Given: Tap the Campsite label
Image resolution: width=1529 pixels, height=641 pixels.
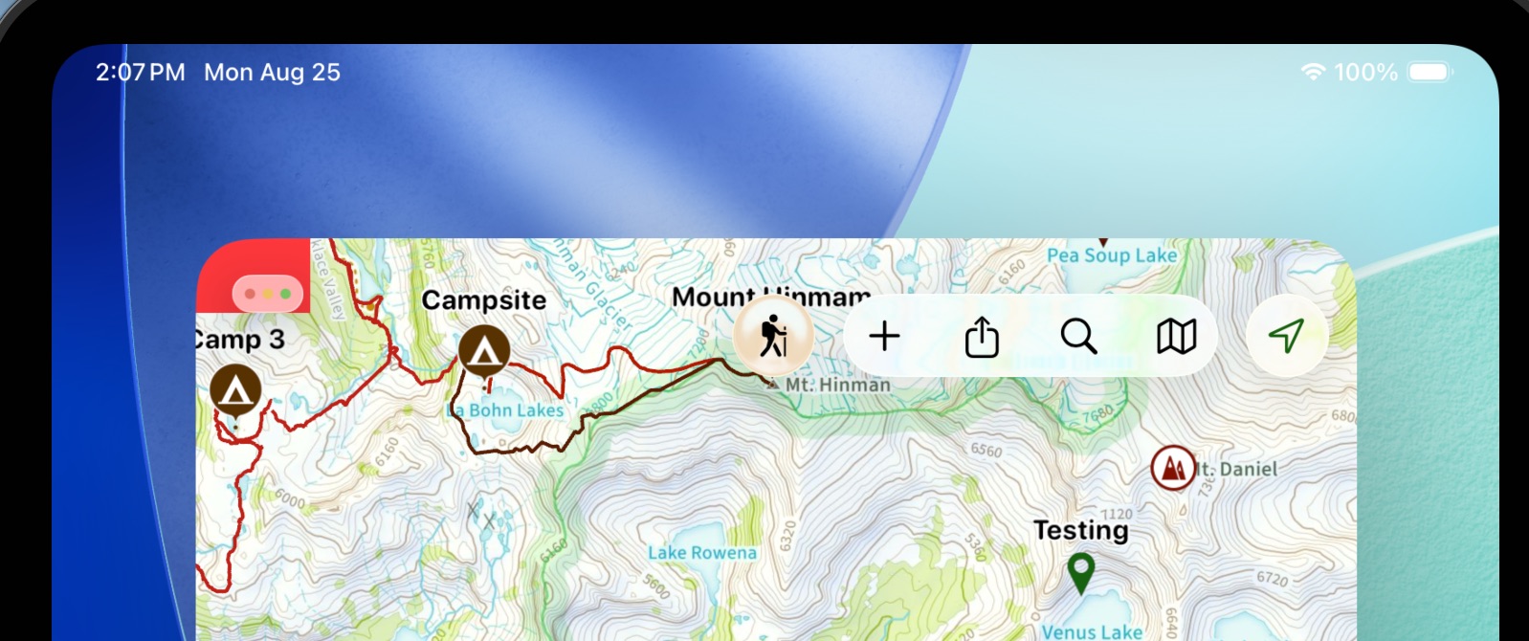Looking at the screenshot, I should (x=484, y=300).
